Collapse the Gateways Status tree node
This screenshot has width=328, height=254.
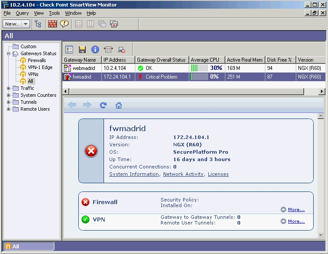(x=9, y=53)
